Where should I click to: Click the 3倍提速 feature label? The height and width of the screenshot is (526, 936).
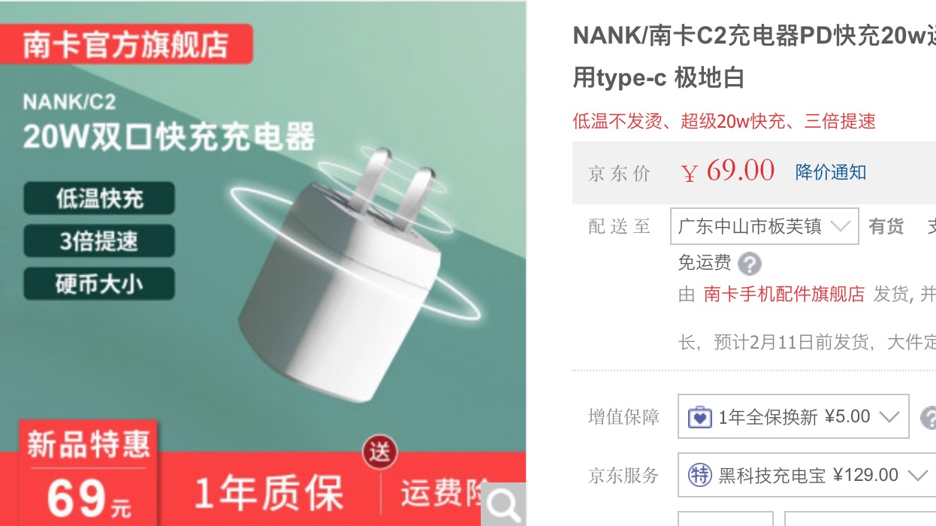point(99,241)
